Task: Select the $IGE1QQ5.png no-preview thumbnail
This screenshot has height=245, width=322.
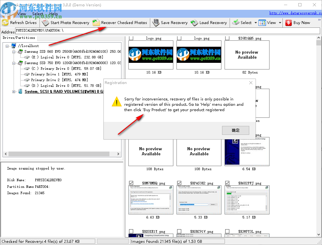Action: tap(247, 55)
